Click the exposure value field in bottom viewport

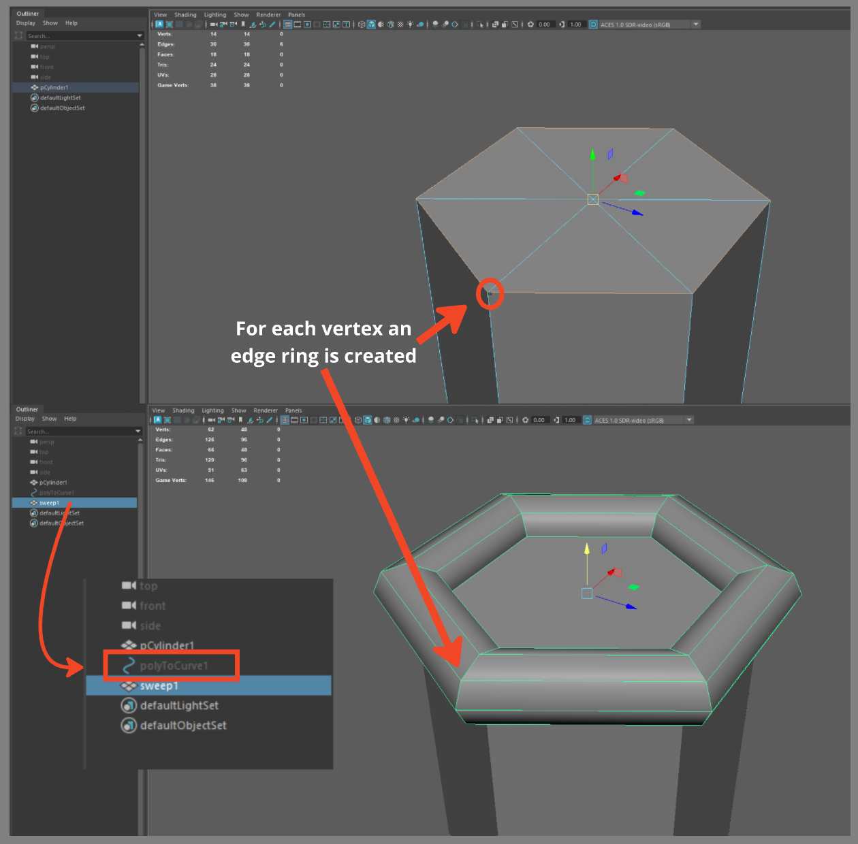tap(539, 421)
